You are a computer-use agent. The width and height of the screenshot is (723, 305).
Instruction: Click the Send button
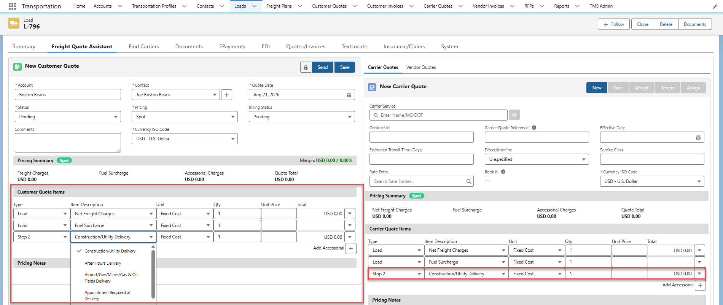coord(323,67)
